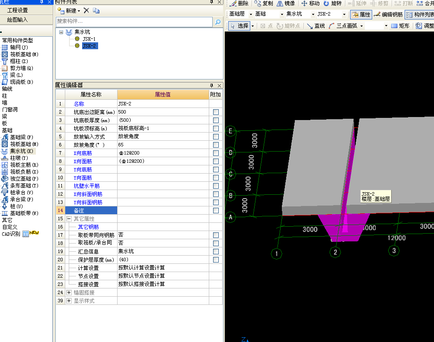The width and height of the screenshot is (434, 342).
Task: Click the search magnifier in component list
Action: point(218,22)
